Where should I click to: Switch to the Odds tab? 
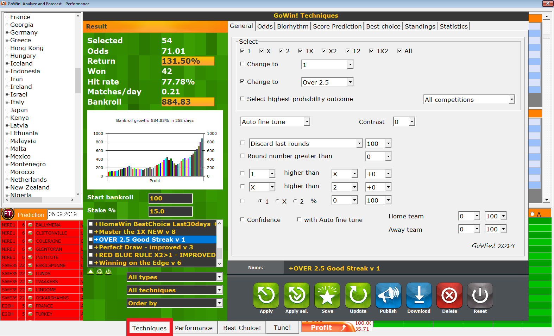265,26
